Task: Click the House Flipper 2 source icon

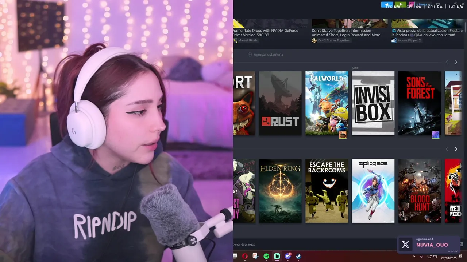Action: tap(394, 40)
